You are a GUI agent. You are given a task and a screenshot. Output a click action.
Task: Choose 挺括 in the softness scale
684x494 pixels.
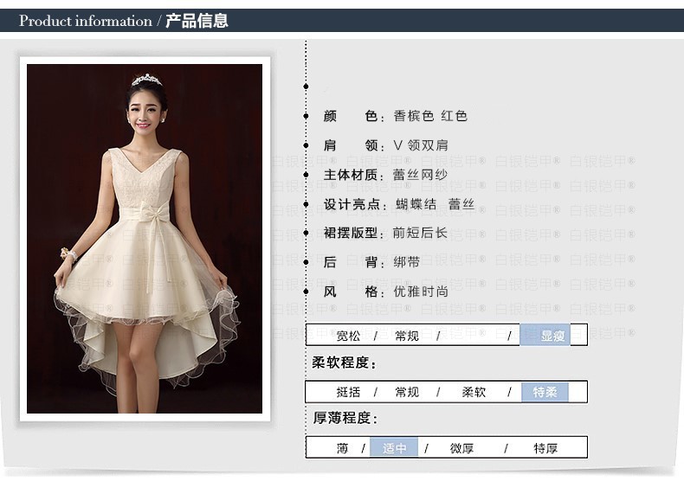pos(348,392)
